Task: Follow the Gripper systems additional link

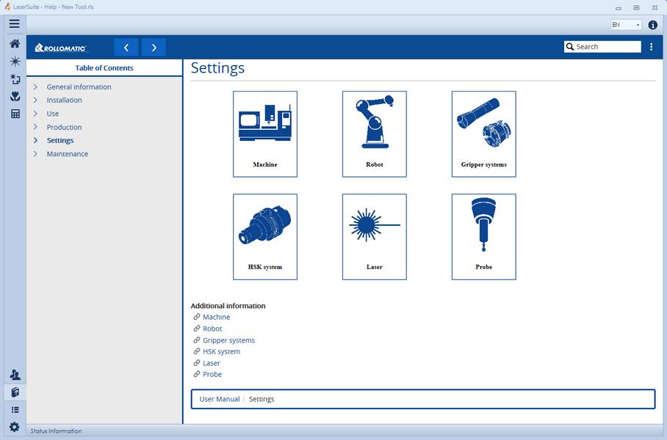Action: click(x=229, y=340)
